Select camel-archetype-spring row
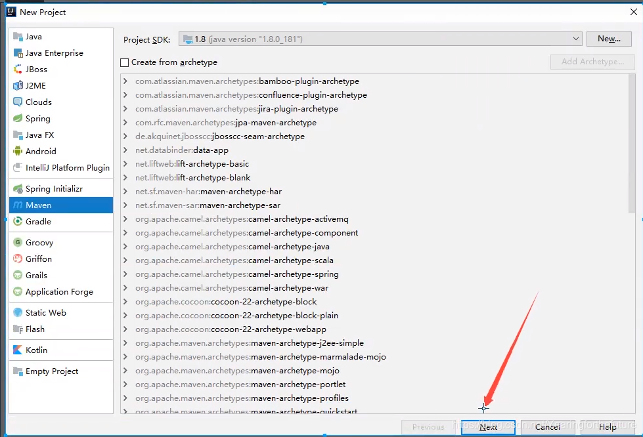This screenshot has width=643, height=437. click(x=374, y=274)
